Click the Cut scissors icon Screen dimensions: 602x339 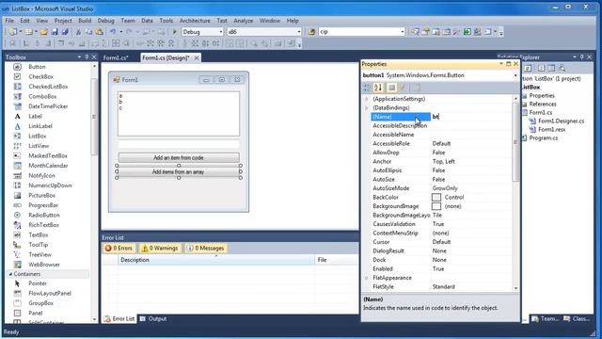click(78, 32)
